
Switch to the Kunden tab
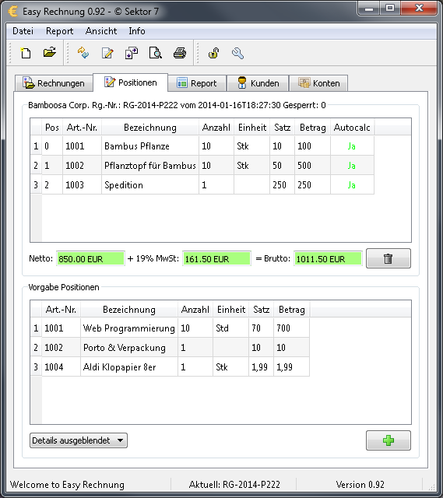(258, 83)
